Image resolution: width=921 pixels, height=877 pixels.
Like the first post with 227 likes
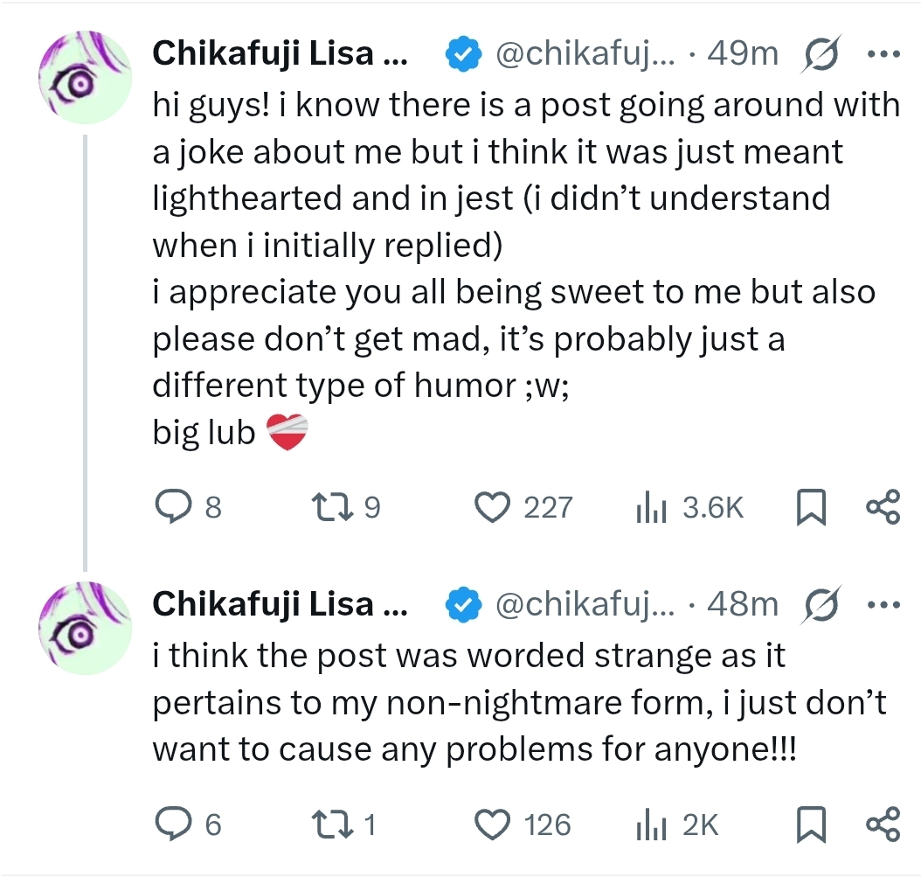point(492,507)
